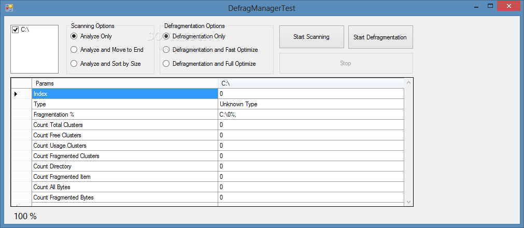The height and width of the screenshot is (228, 524).
Task: Click the Start Scanning button
Action: 311,37
